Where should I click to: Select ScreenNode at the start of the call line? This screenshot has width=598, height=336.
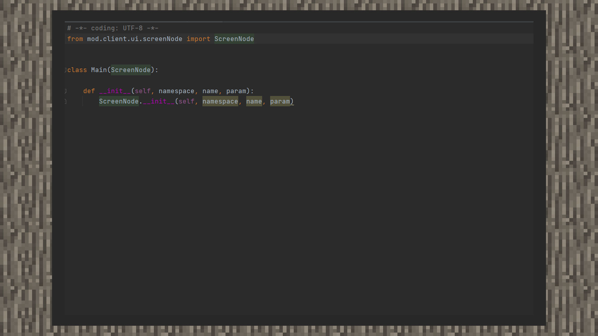coord(119,101)
